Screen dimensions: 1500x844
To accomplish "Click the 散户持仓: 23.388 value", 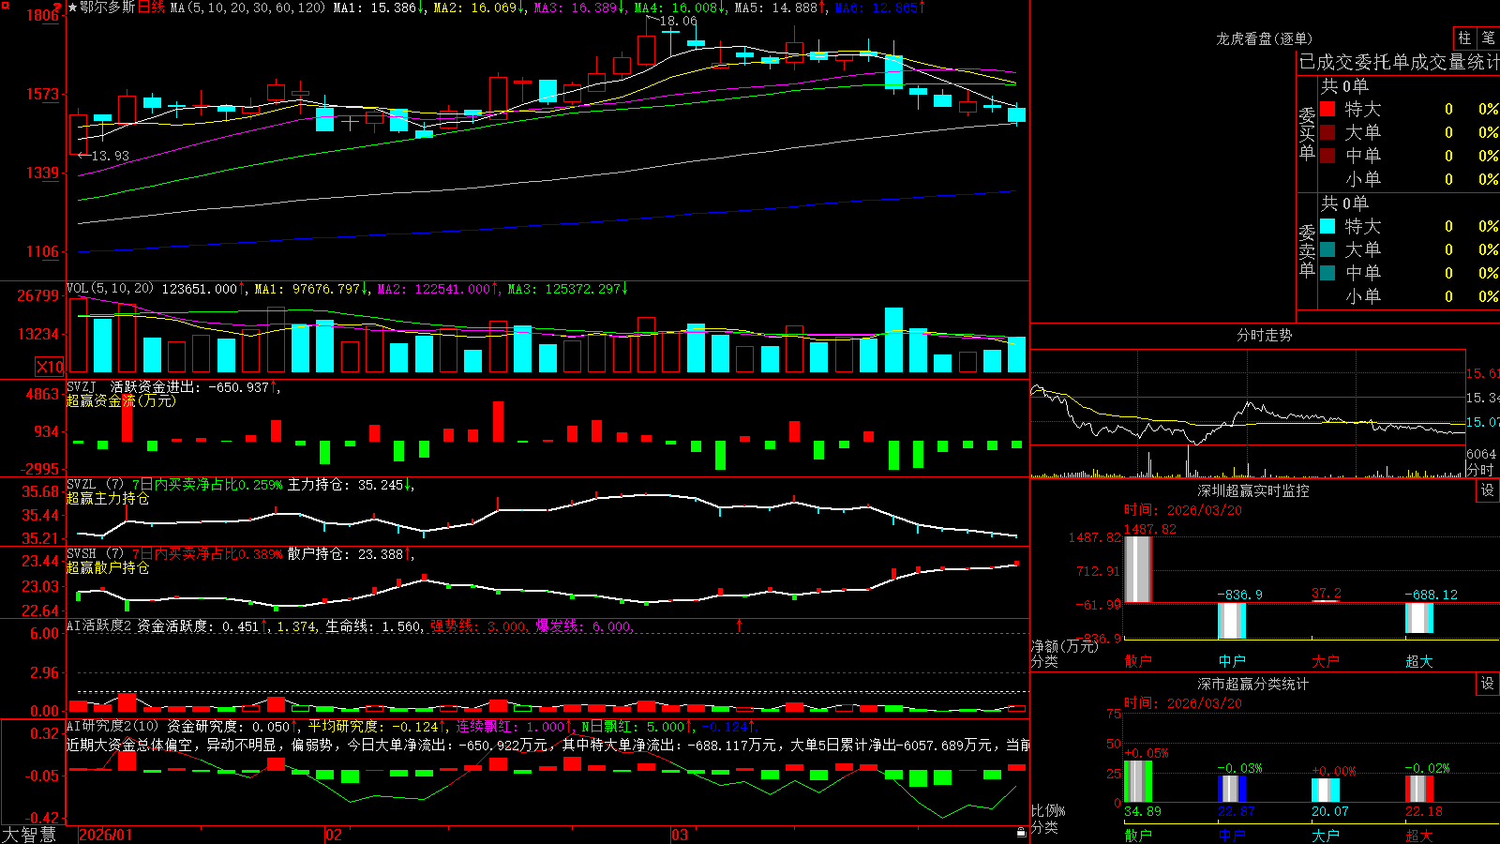I will 348,554.
